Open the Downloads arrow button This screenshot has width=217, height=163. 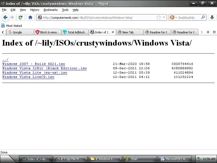212,17
